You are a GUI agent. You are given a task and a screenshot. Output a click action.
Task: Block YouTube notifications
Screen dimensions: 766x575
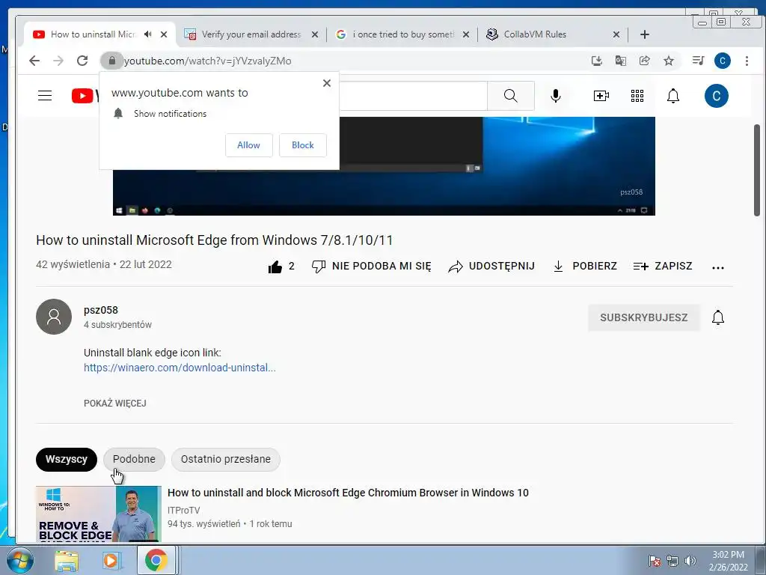tap(303, 145)
